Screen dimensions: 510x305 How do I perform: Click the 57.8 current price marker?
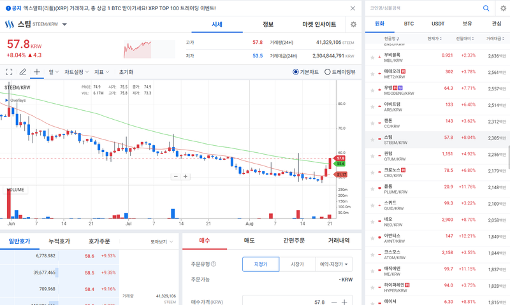[x=340, y=158]
